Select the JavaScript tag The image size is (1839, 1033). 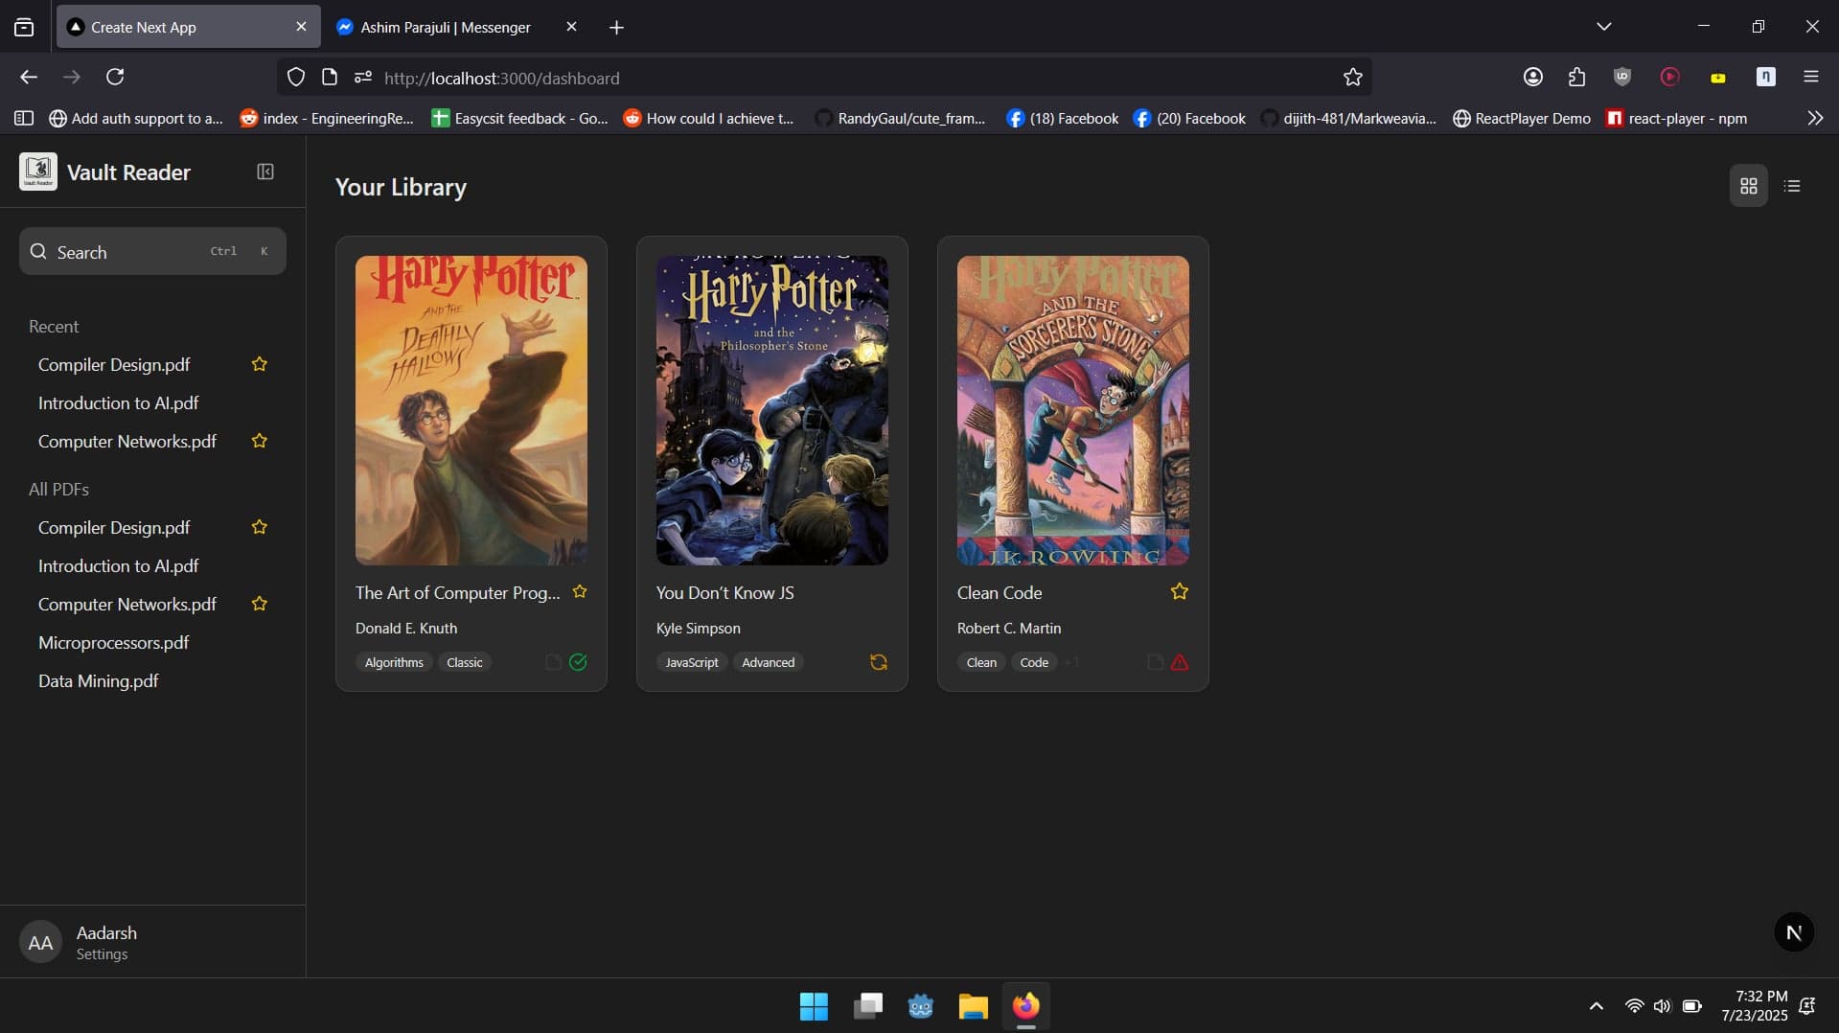point(692,662)
